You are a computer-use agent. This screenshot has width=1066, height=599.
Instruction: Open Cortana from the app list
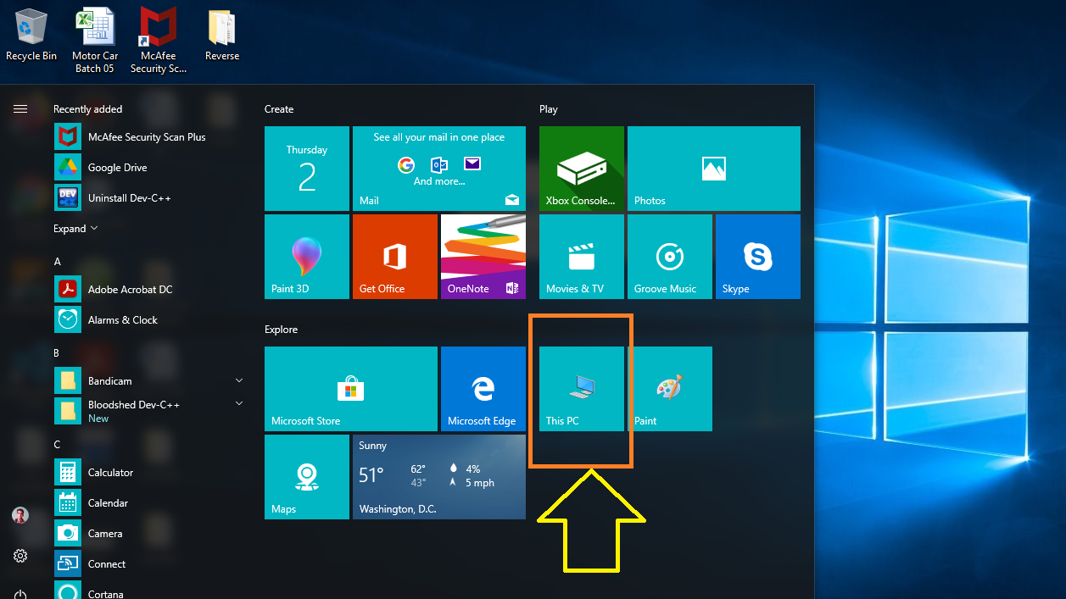pyautogui.click(x=149, y=591)
